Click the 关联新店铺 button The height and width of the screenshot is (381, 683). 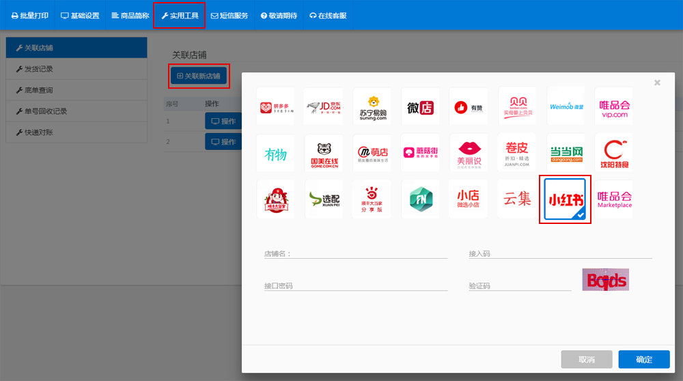199,76
